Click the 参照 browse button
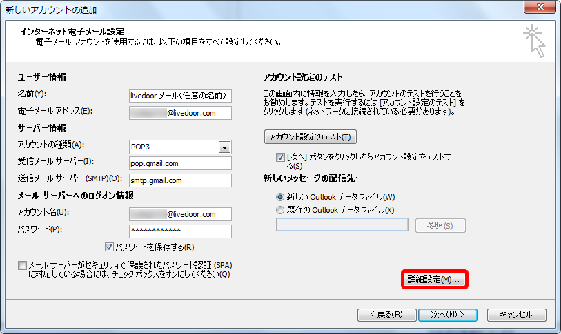Image resolution: width=561 pixels, height=334 pixels. click(440, 226)
